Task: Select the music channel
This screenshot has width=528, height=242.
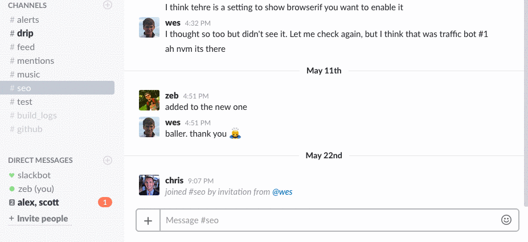Action: 28,74
